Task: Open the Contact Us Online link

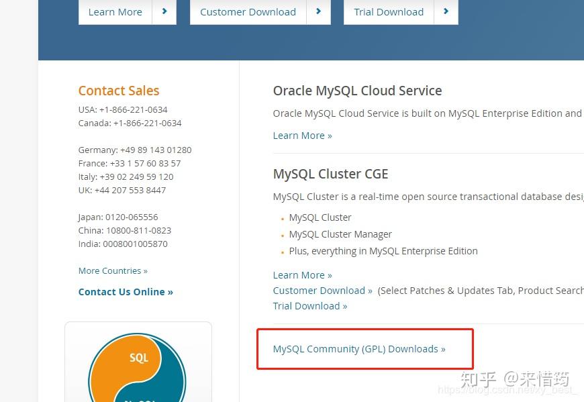Action: click(x=126, y=292)
